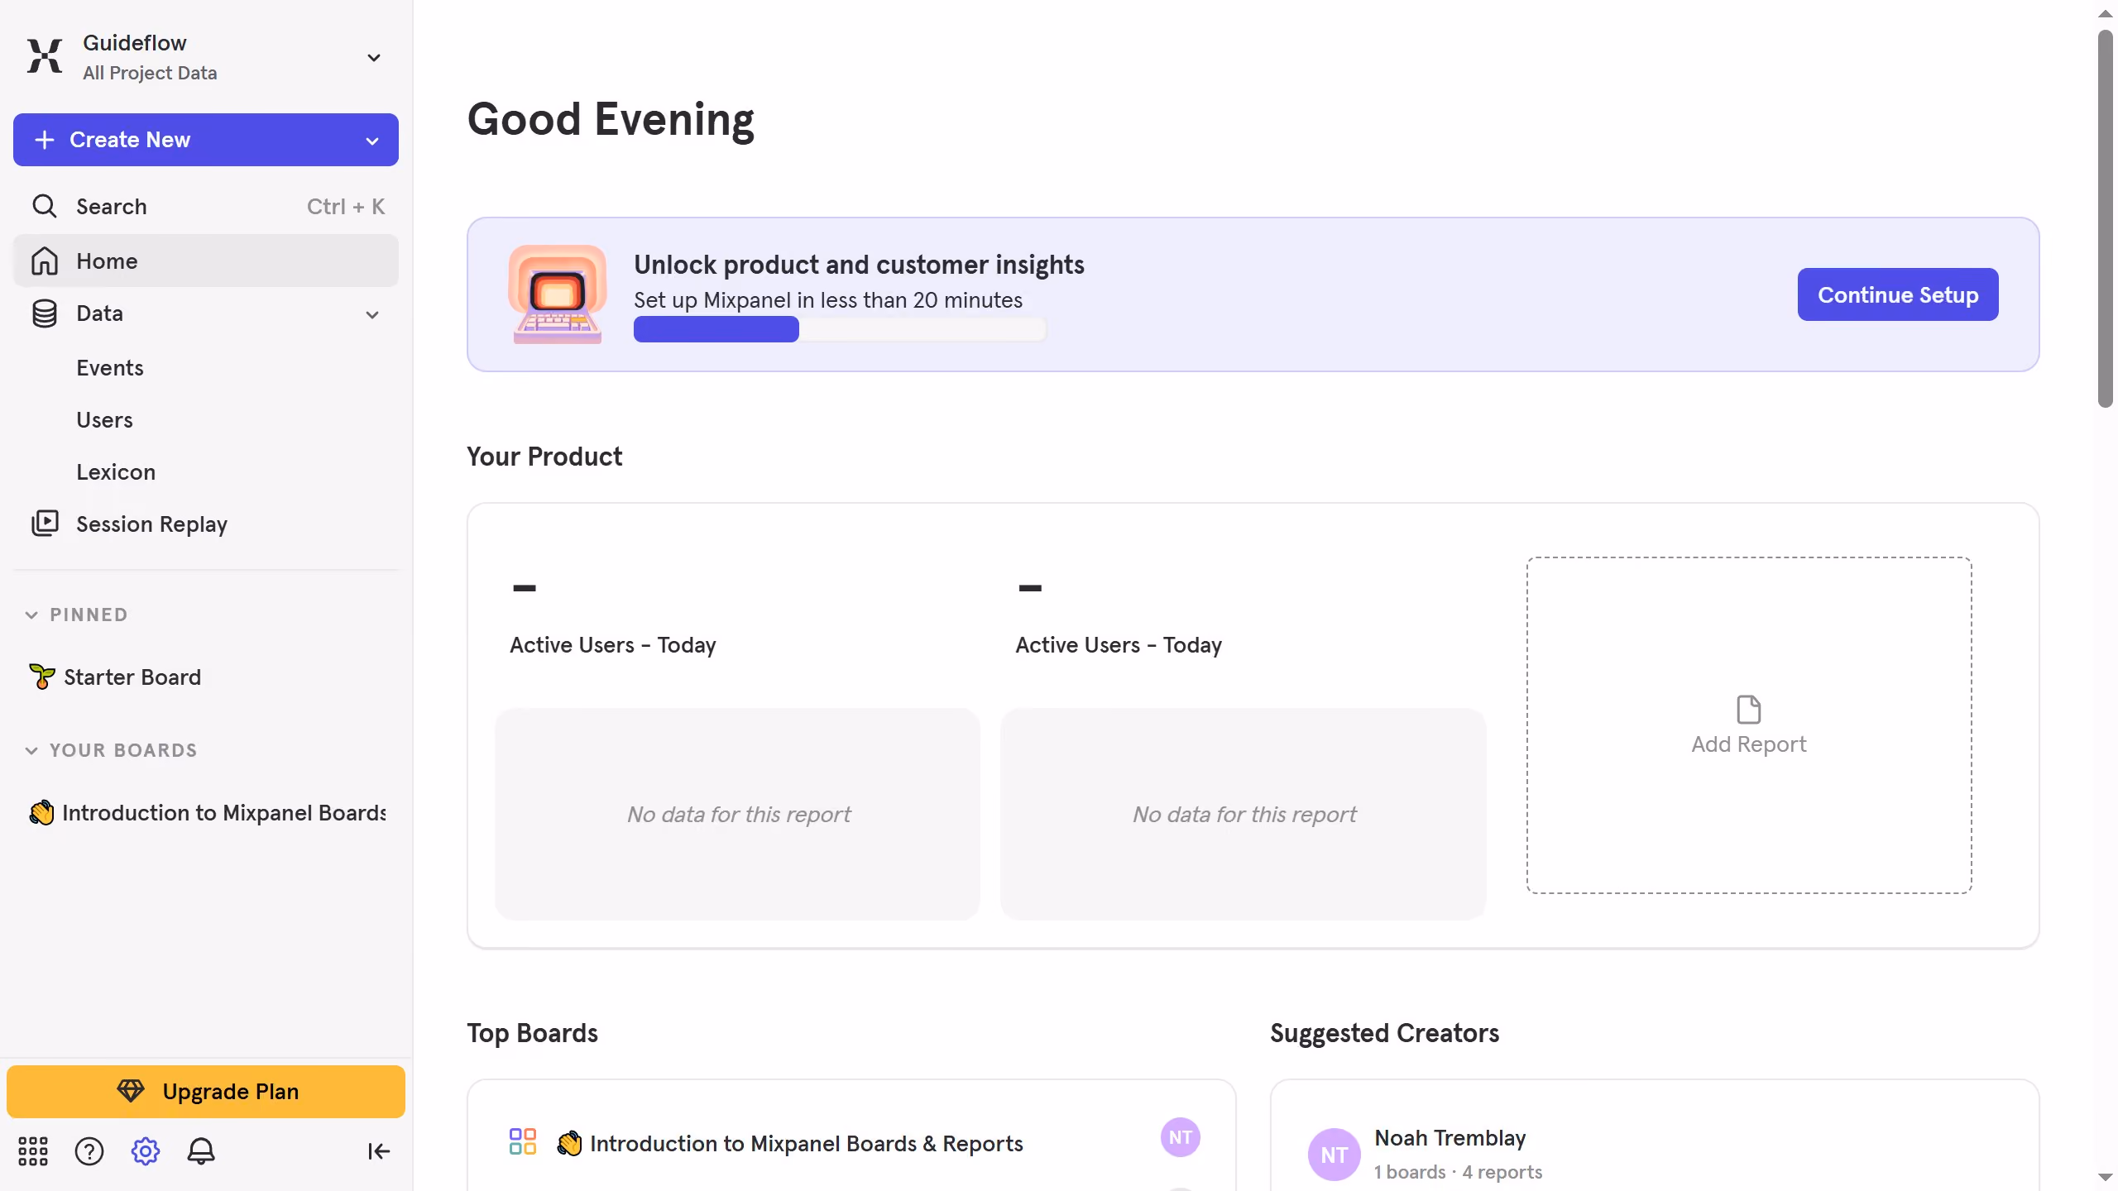Open the Create New dropdown arrow
The height and width of the screenshot is (1191, 2118).
(x=372, y=141)
